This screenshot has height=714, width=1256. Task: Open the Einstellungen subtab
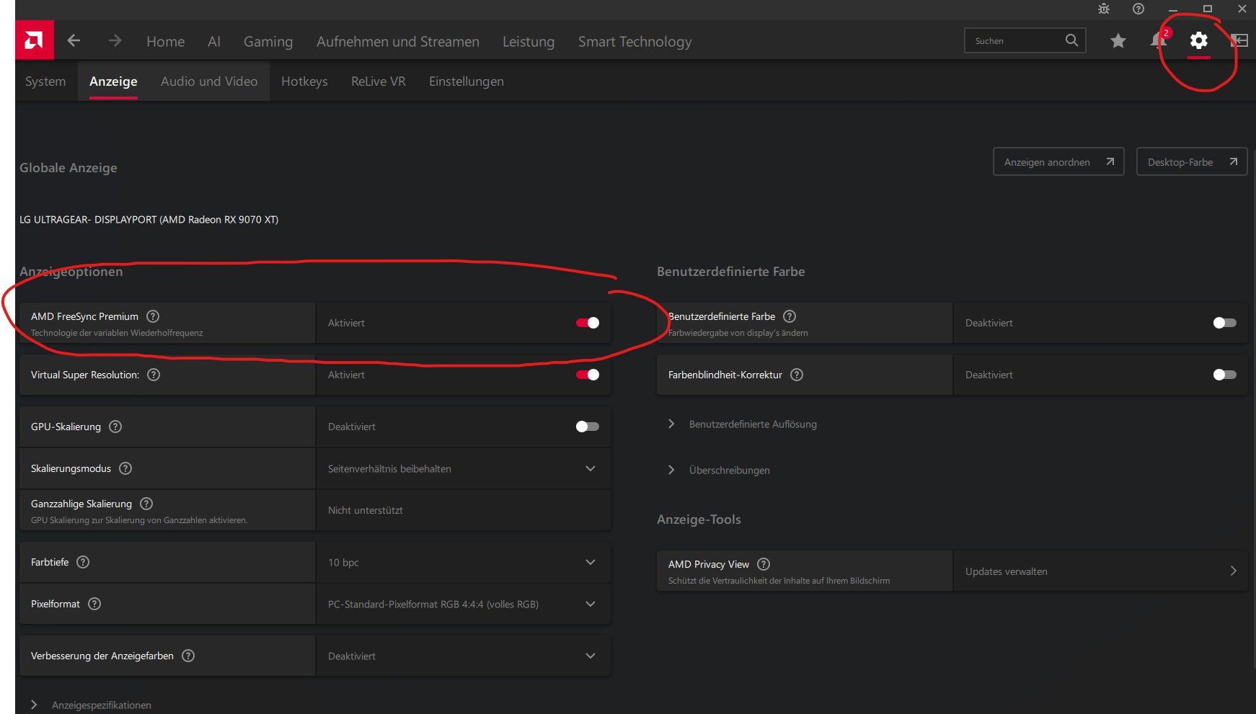point(466,81)
